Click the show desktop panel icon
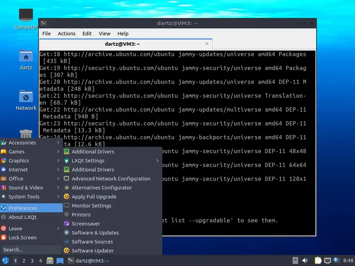Screen dimensions: 355x266 pyautogui.click(x=60, y=260)
